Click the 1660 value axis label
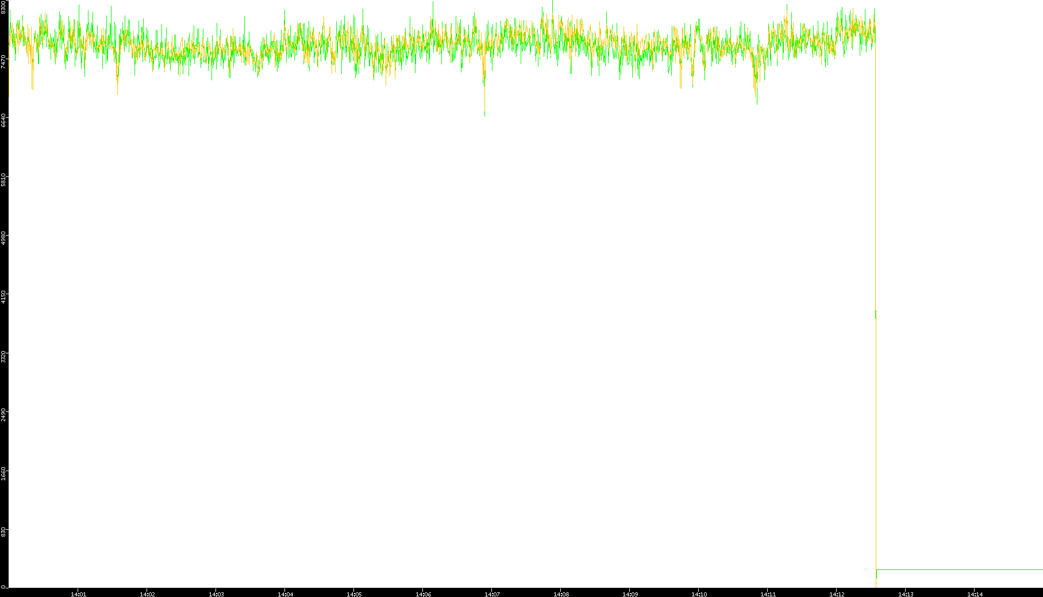Screen dimensions: 1043x597 [3, 475]
